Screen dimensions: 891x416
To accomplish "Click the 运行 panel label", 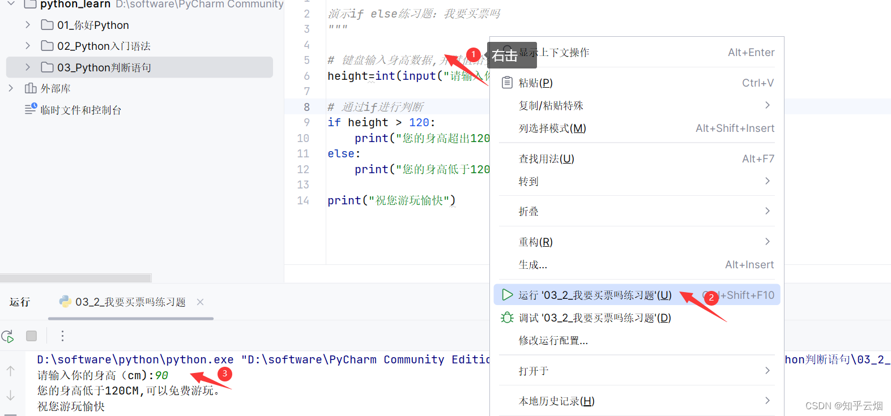I will tap(20, 302).
